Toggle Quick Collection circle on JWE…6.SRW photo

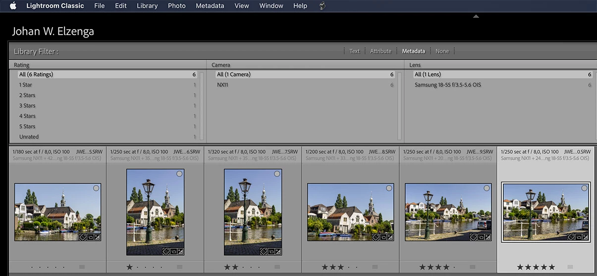[179, 174]
